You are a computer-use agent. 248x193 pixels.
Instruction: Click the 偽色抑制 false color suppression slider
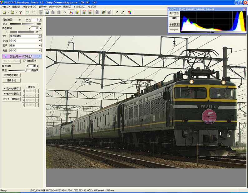22,32
